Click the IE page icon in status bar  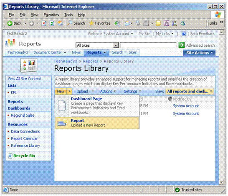click(6, 190)
